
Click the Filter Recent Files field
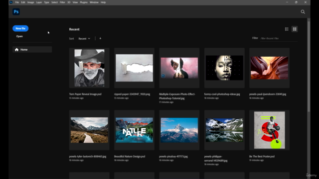[x=279, y=38]
